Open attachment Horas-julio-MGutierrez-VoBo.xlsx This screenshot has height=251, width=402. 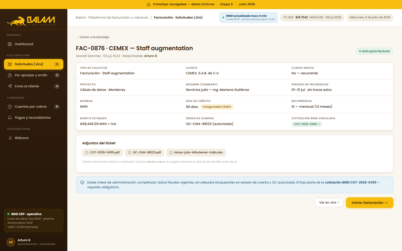coord(196,153)
